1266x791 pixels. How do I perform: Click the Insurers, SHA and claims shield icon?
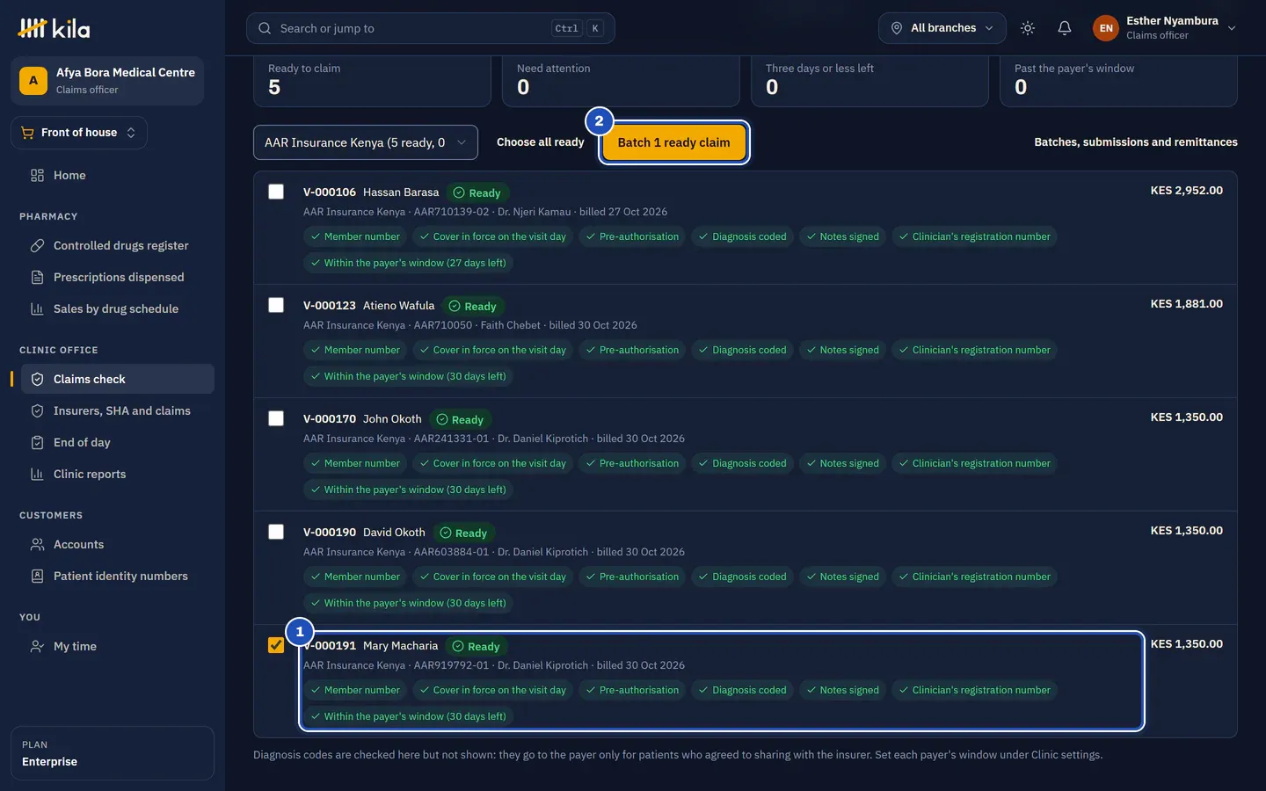tap(37, 410)
